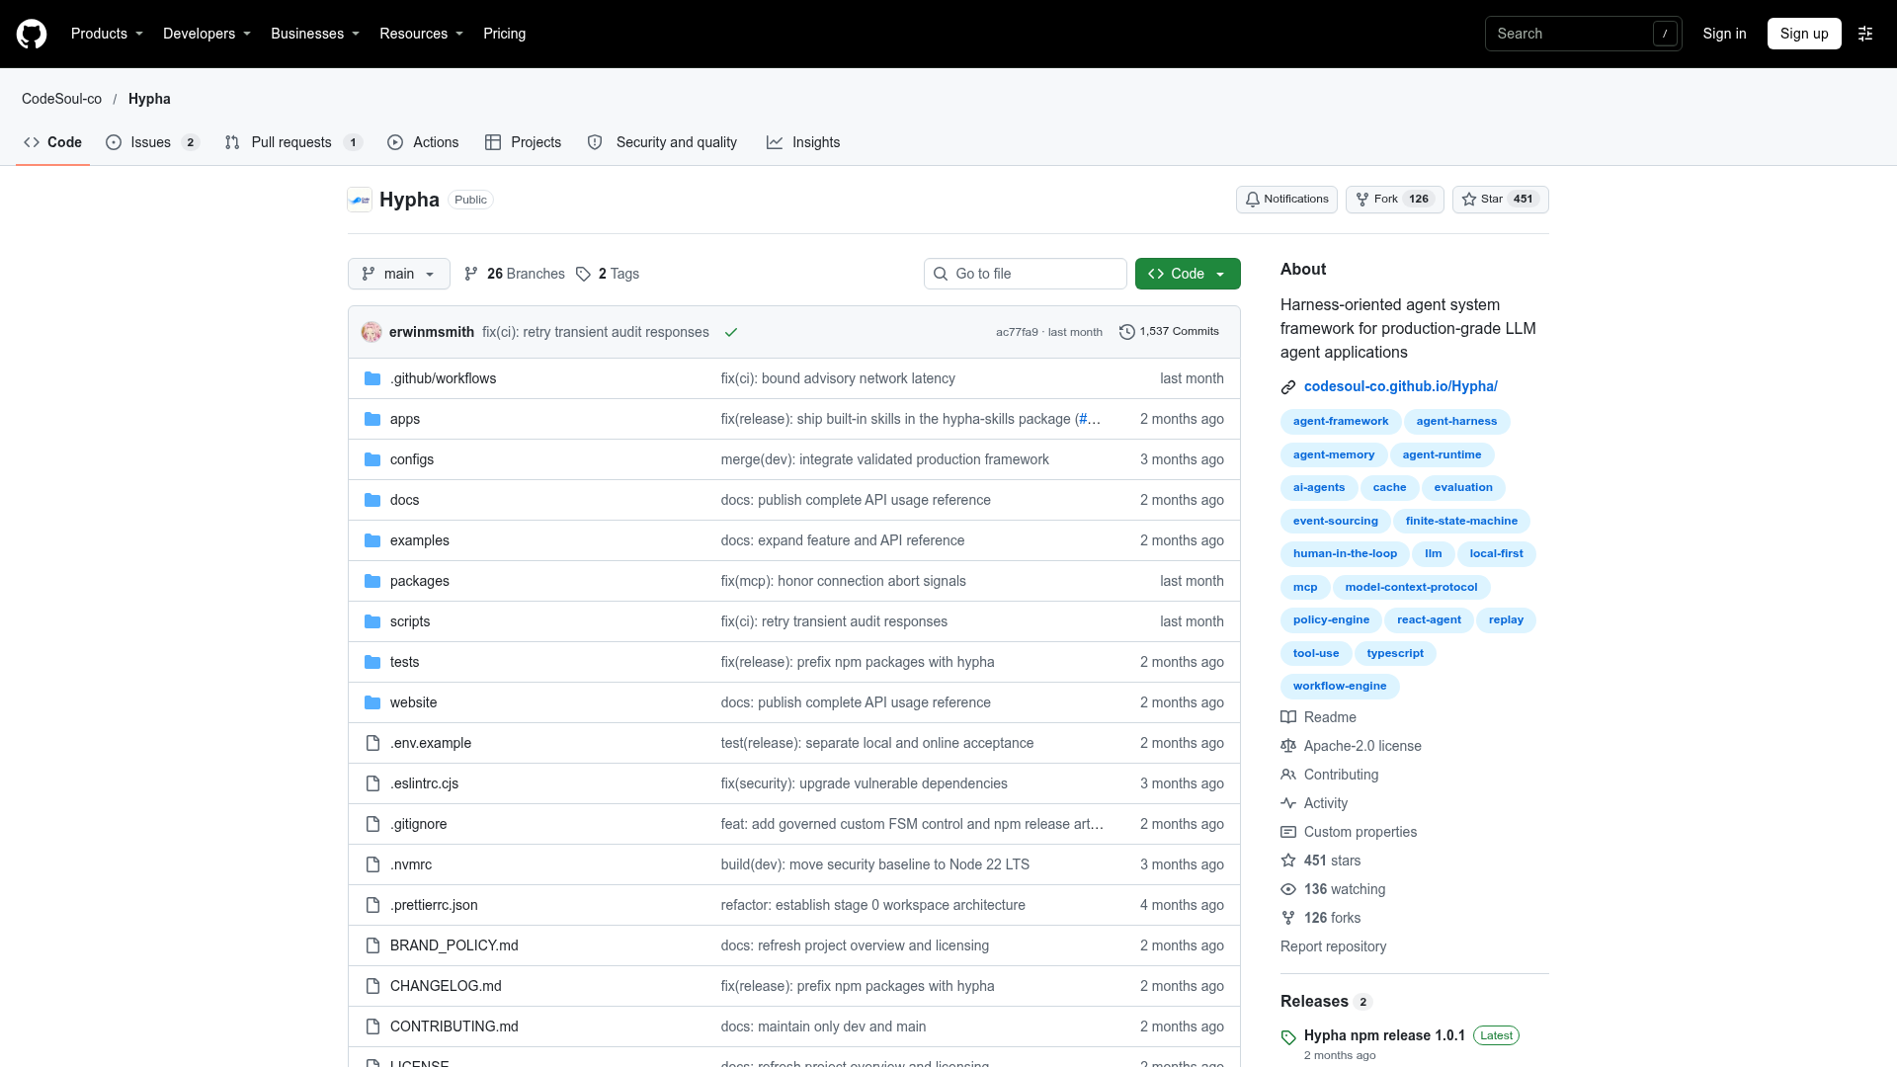Click the book icon next to Readme
This screenshot has width=1897, height=1067.
1288,717
